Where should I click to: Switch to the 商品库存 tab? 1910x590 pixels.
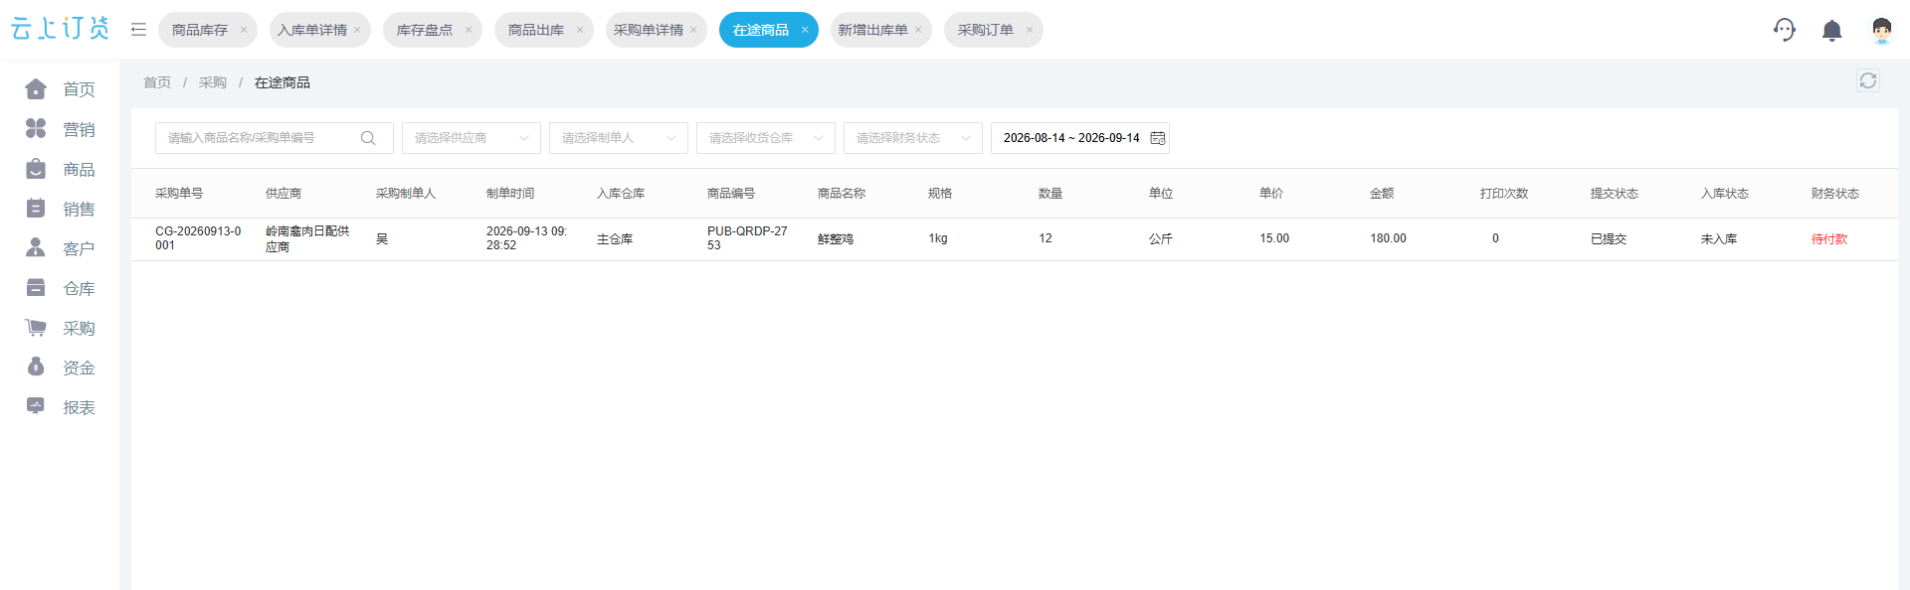[200, 30]
